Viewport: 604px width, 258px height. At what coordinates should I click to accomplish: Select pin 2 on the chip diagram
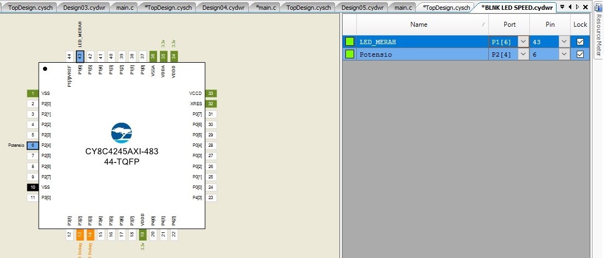[x=33, y=104]
